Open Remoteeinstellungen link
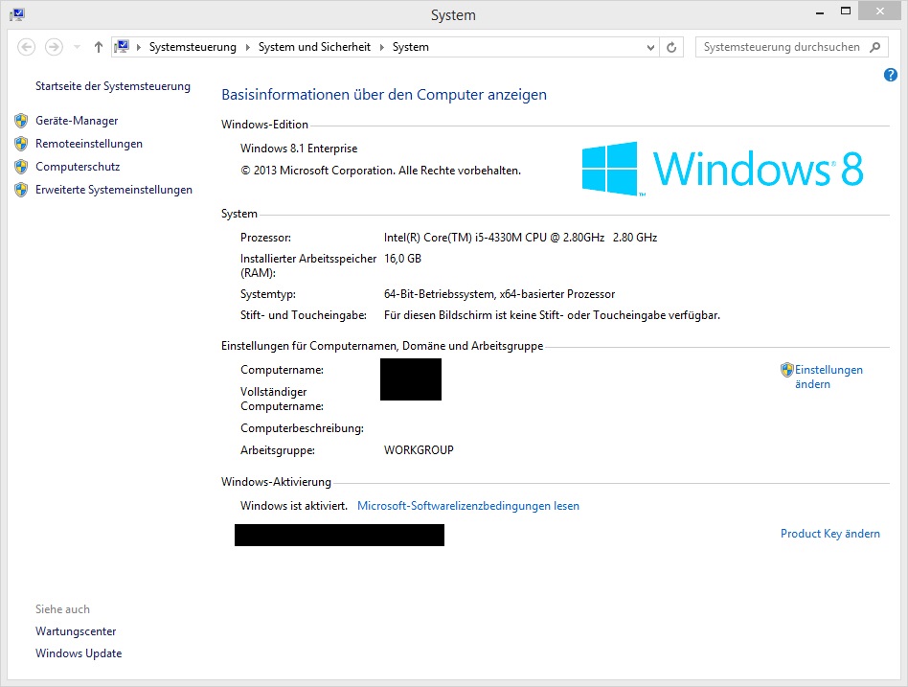 [89, 144]
